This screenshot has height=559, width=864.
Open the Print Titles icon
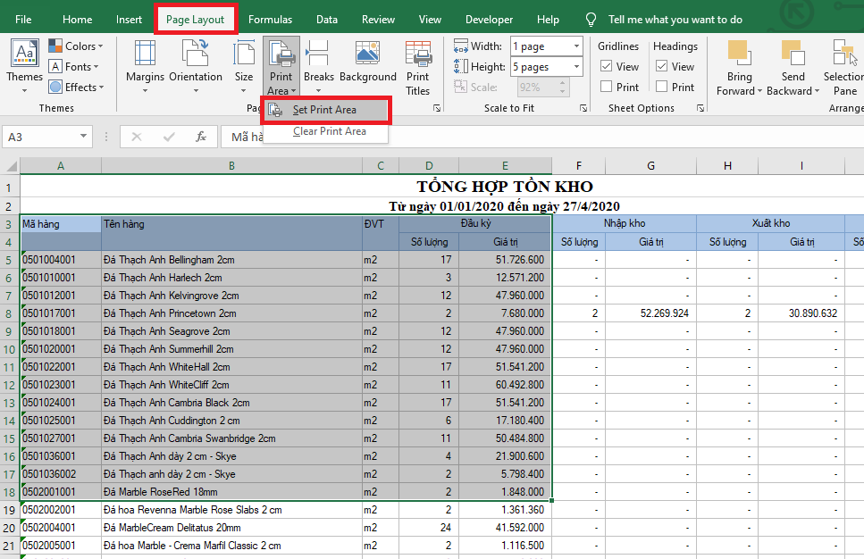click(x=417, y=54)
